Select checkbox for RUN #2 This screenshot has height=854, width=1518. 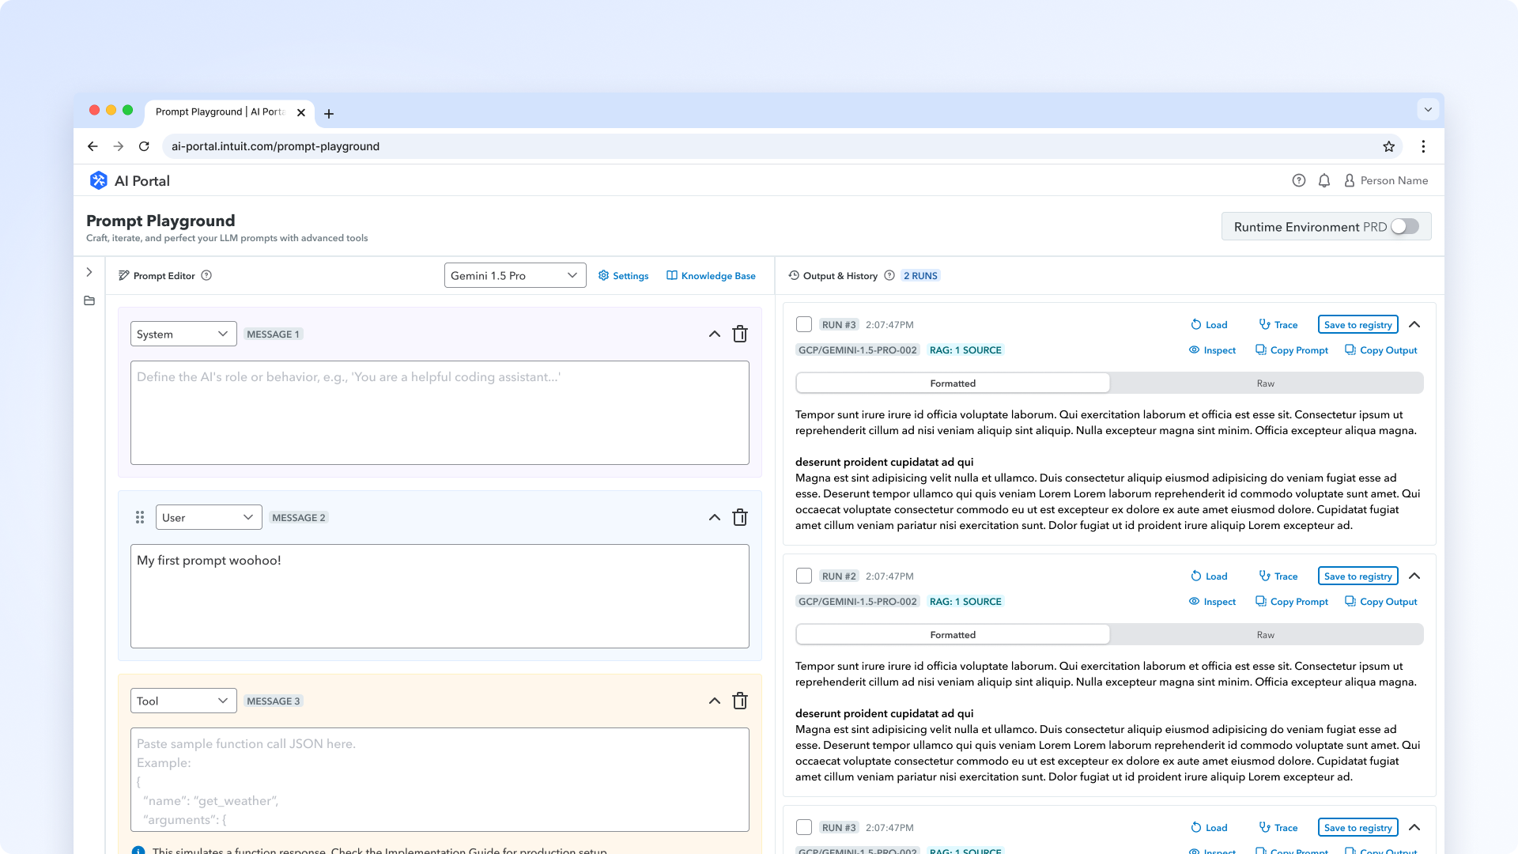pos(804,576)
